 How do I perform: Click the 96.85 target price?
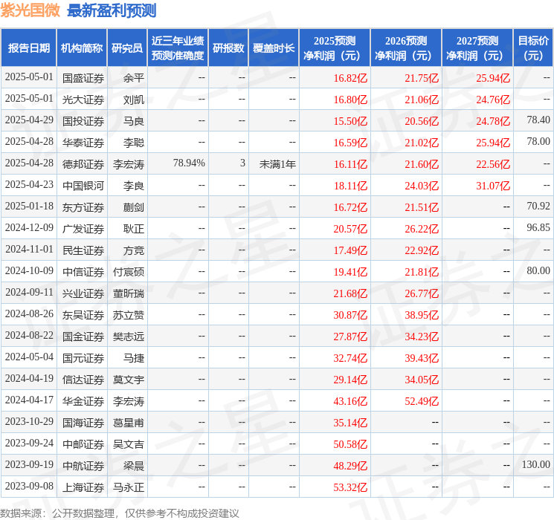click(x=538, y=227)
